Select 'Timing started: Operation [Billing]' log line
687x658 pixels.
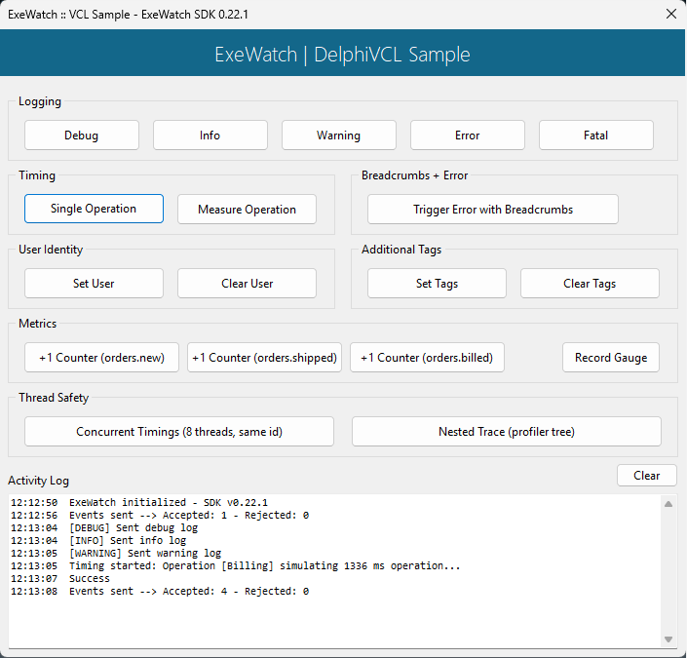235,566
